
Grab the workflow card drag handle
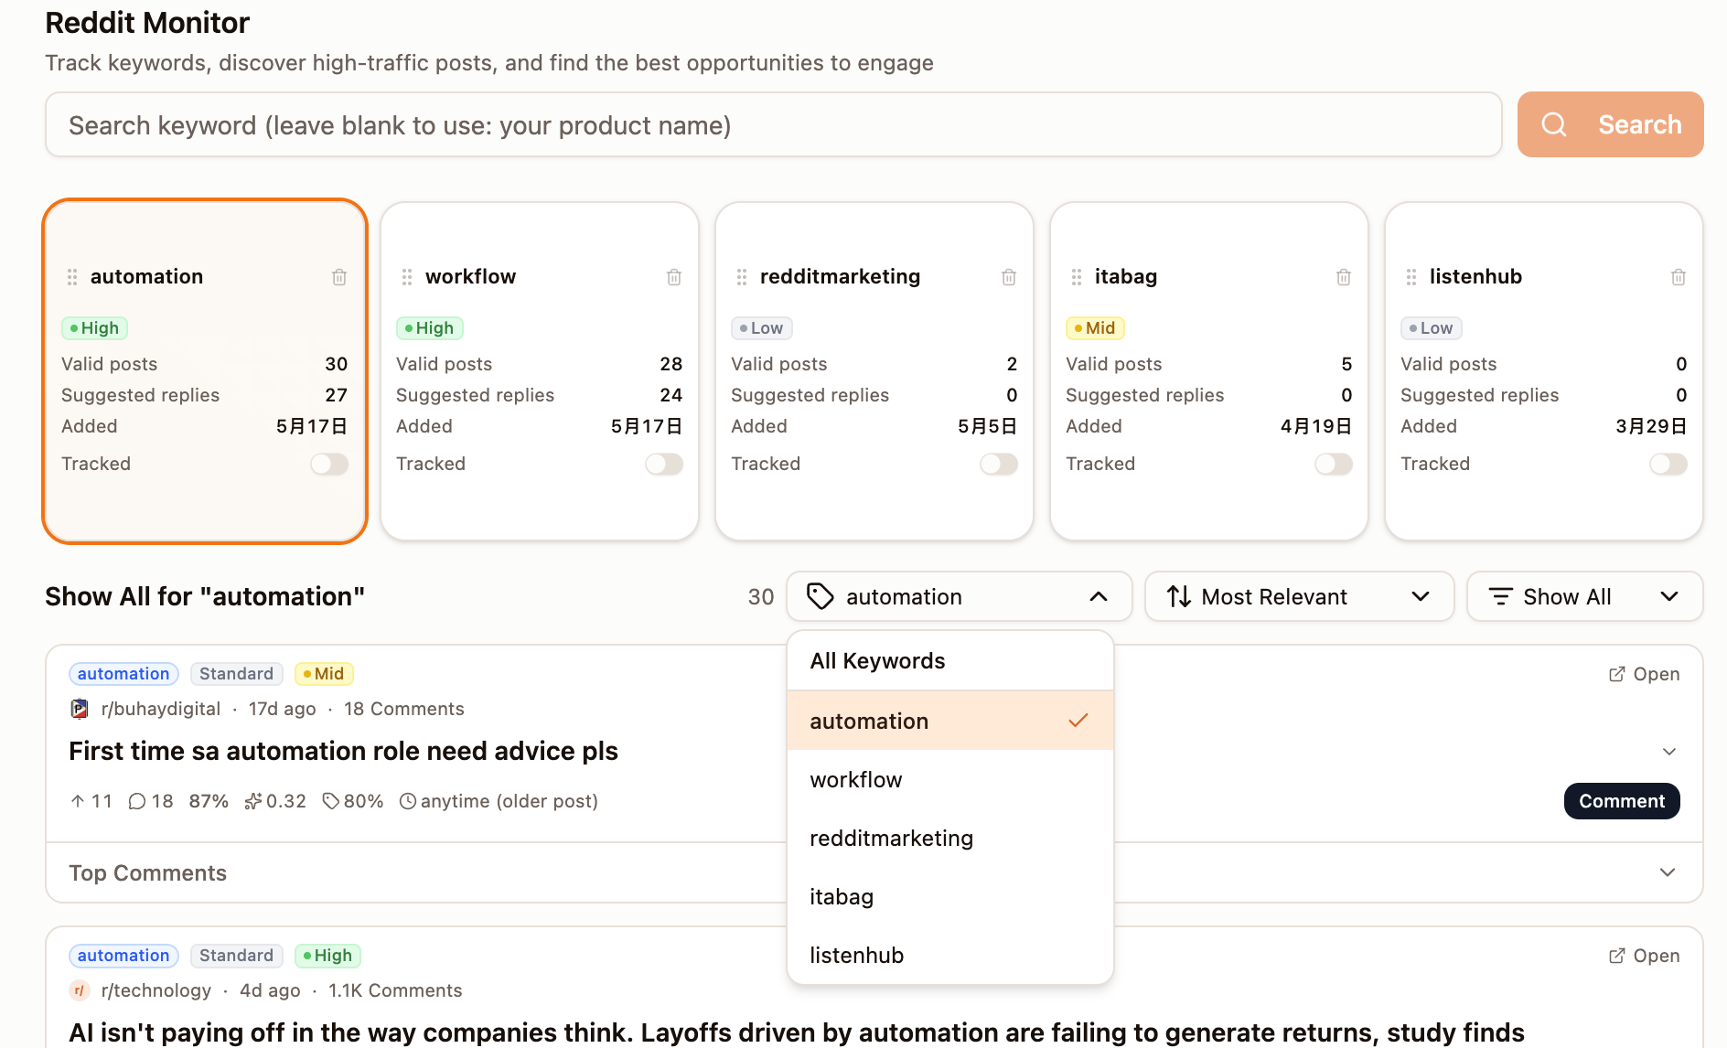coord(407,277)
